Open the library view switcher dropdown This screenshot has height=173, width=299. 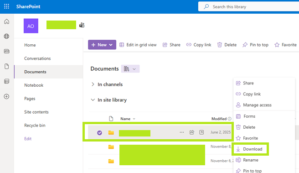[x=130, y=69]
